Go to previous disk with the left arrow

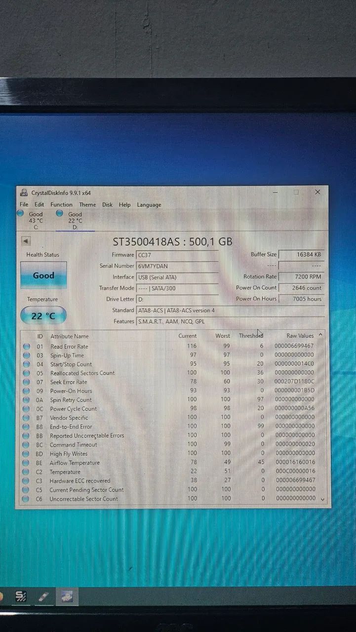[26, 241]
